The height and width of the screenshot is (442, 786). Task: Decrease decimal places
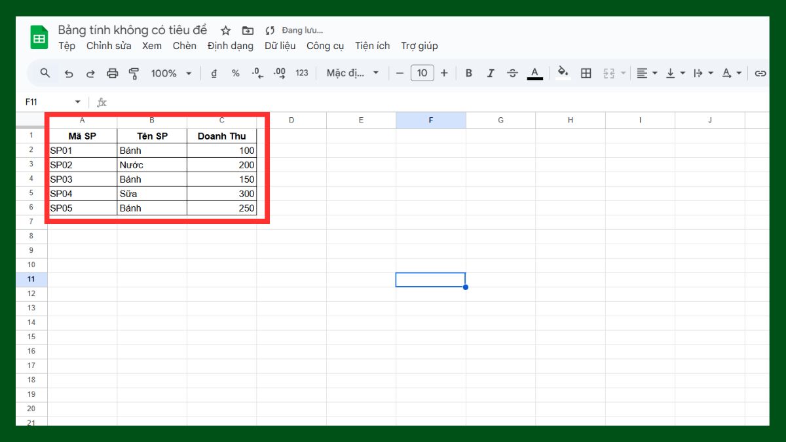(257, 73)
